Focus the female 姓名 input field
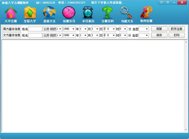This screenshot has width=189, height=139. pyautogui.click(x=35, y=36)
